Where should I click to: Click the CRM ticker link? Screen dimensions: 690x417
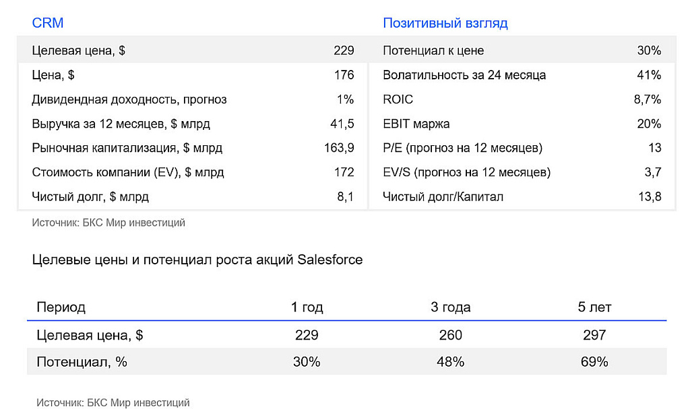48,23
